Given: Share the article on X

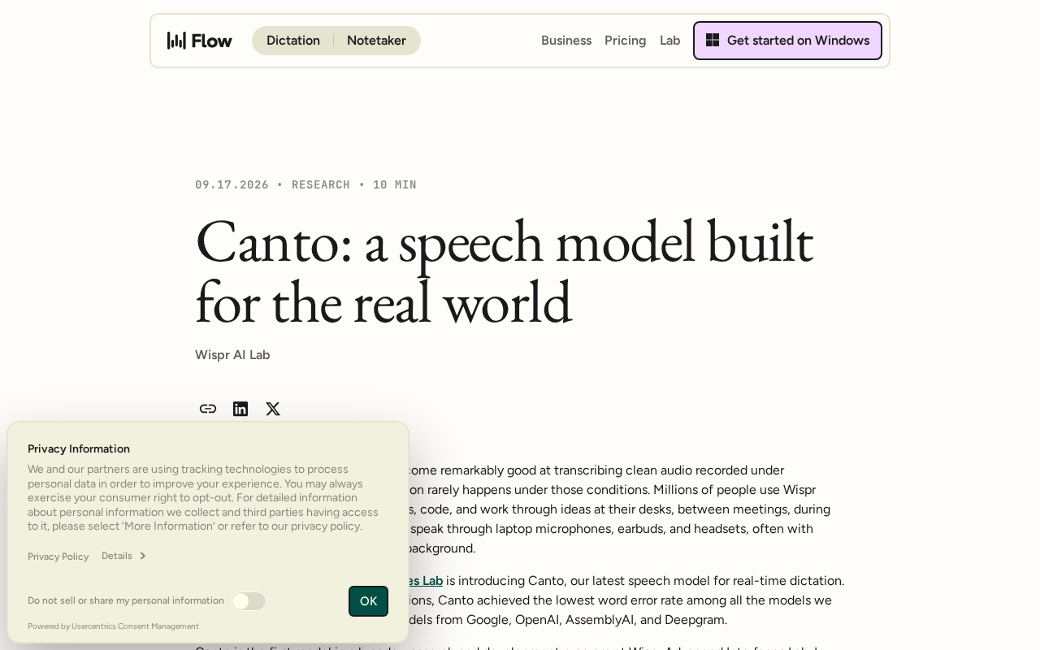Looking at the screenshot, I should (273, 409).
